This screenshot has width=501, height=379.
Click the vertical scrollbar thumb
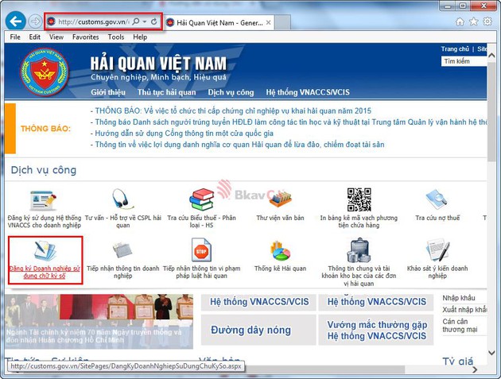coord(491,111)
